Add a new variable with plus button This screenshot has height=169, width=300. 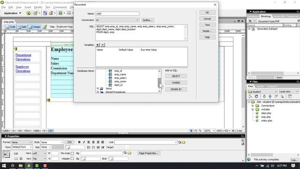97,45
